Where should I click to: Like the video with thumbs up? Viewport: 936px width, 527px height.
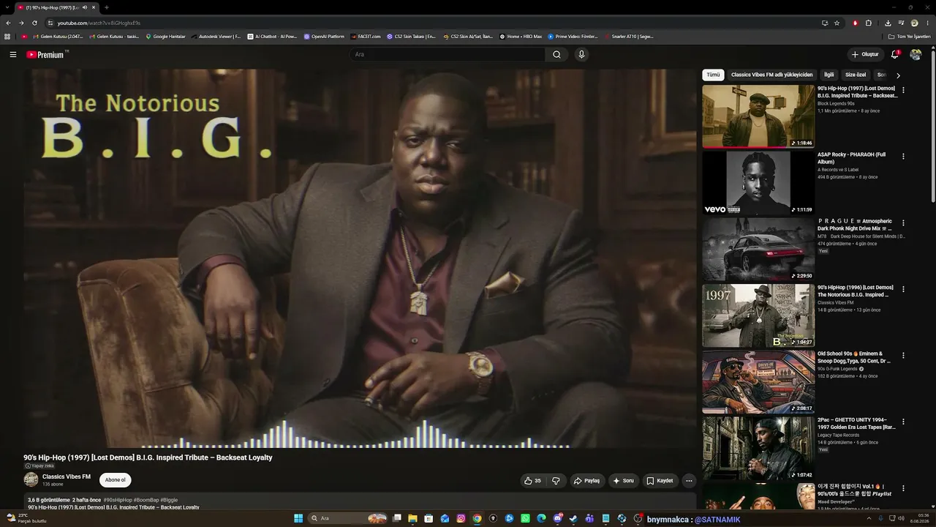tap(532, 481)
